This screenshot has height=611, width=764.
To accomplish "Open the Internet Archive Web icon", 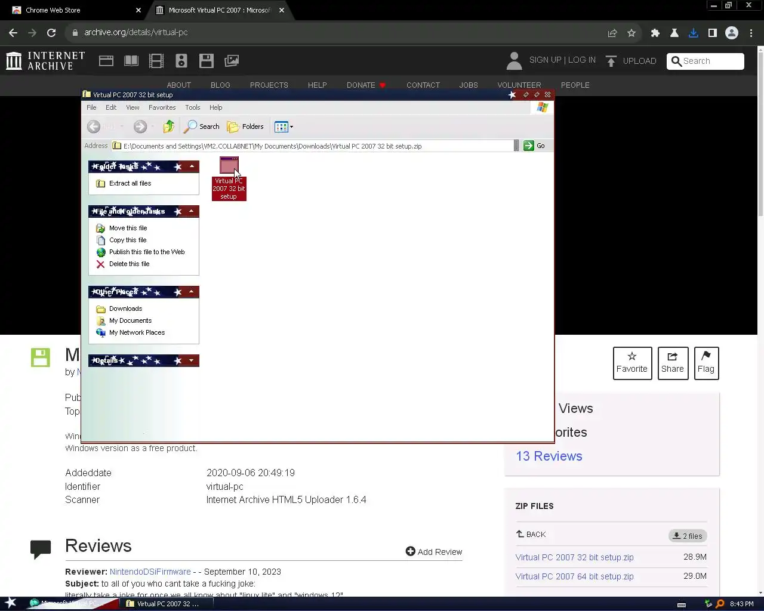I will [106, 61].
